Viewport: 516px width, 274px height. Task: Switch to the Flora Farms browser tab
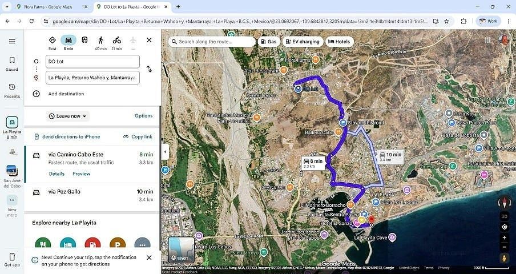tap(53, 7)
